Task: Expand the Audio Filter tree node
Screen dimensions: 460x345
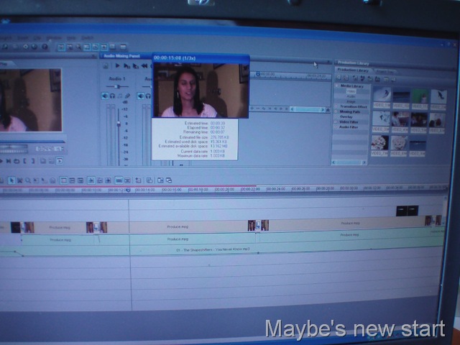Action: tap(336, 127)
